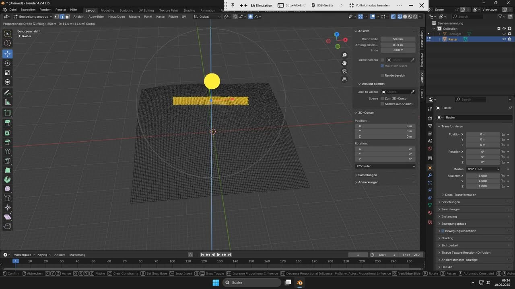Select the Cursor tool

click(x=8, y=43)
